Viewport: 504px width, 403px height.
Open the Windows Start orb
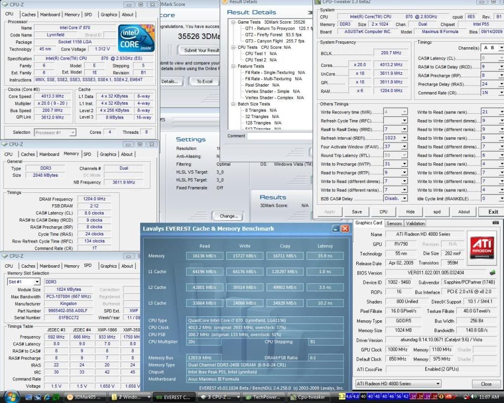11,397
